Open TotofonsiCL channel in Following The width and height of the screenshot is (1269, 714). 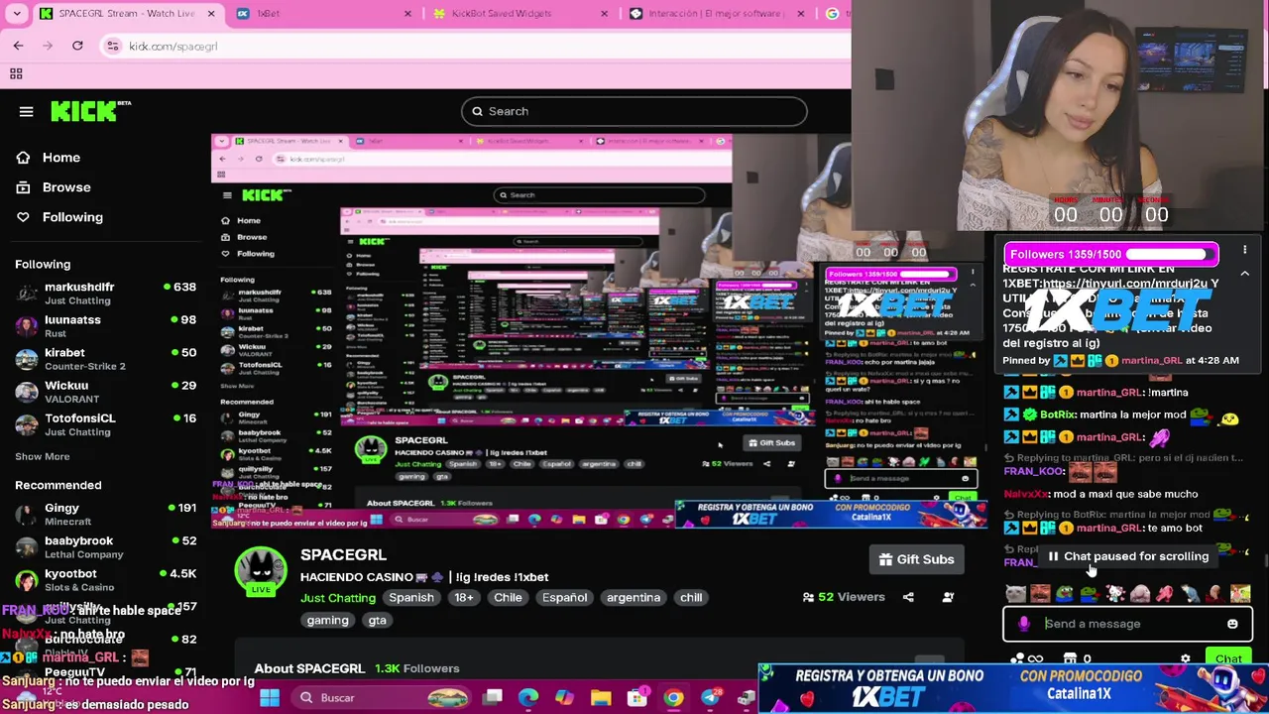106,424
